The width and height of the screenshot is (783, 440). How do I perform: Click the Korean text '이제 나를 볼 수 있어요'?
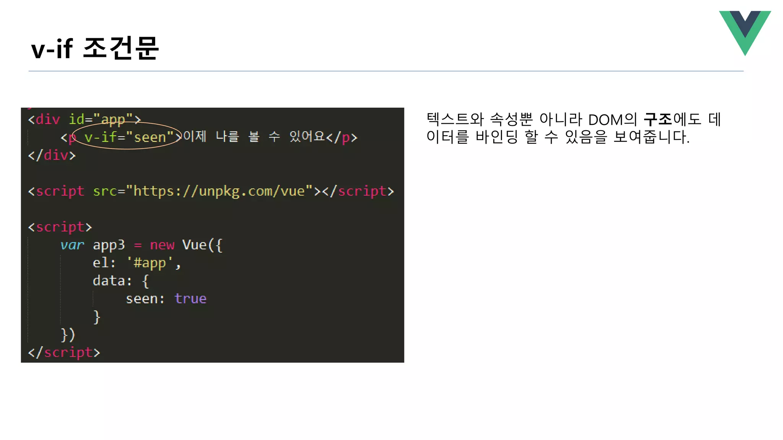tap(254, 136)
